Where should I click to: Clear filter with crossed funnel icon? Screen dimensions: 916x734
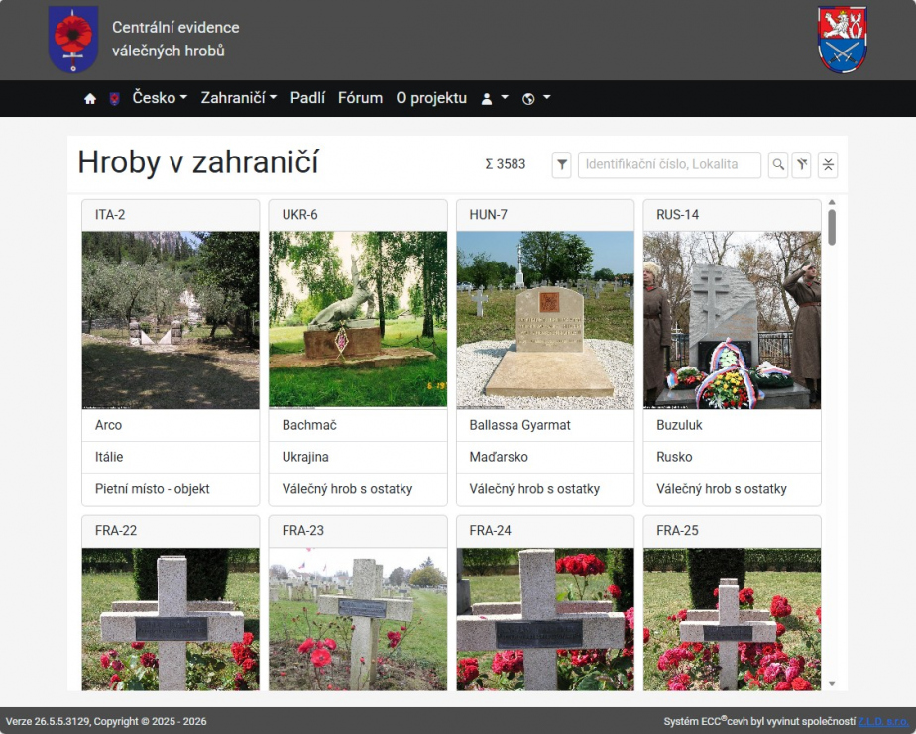tap(801, 165)
